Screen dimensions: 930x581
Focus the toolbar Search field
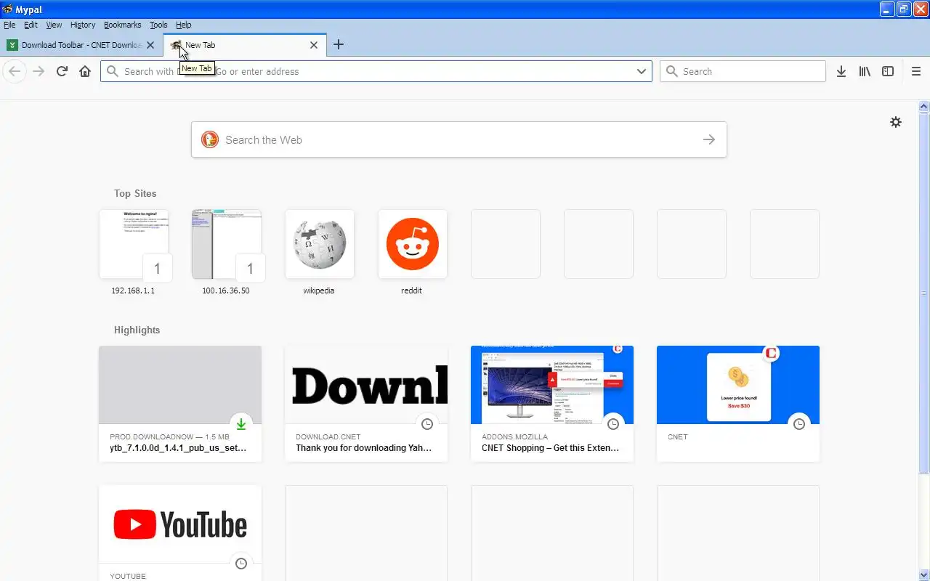743,71
